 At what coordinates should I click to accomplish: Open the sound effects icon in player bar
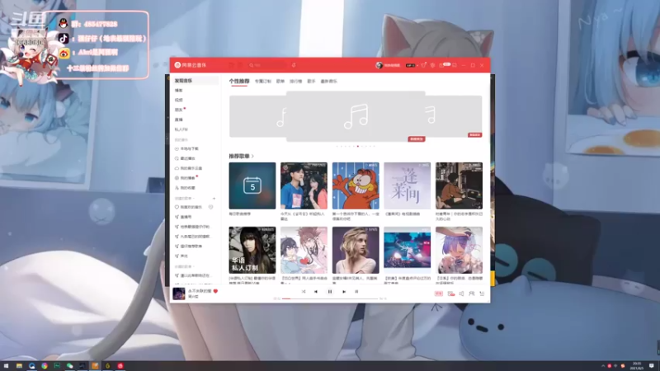pos(451,294)
